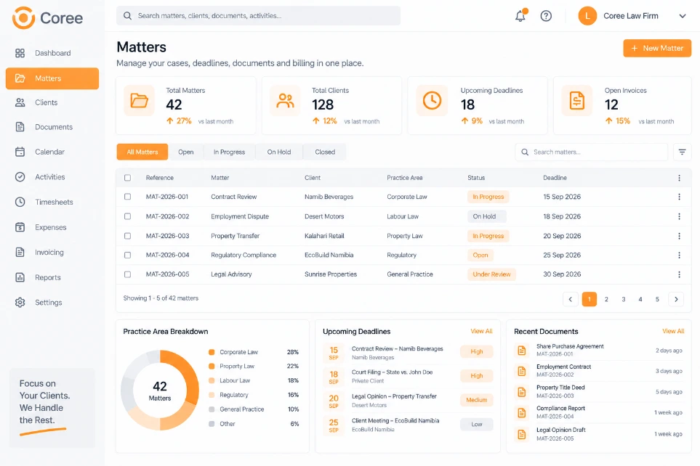Expand the Coree Law Firm account dropdown
700x466 pixels.
click(x=682, y=16)
